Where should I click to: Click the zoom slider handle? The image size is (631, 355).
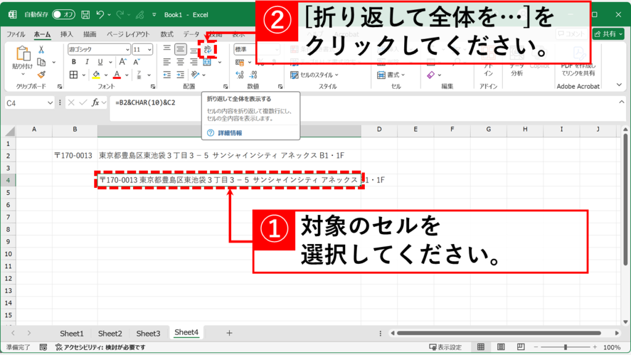click(566, 347)
